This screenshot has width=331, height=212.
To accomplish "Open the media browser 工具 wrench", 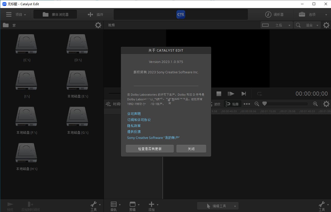I will (93, 204).
